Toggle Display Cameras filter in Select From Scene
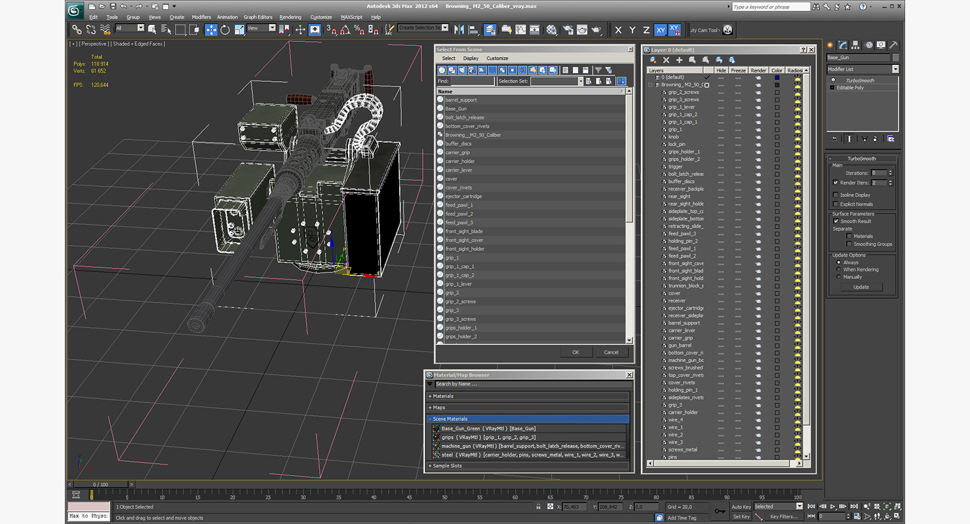 (473, 70)
